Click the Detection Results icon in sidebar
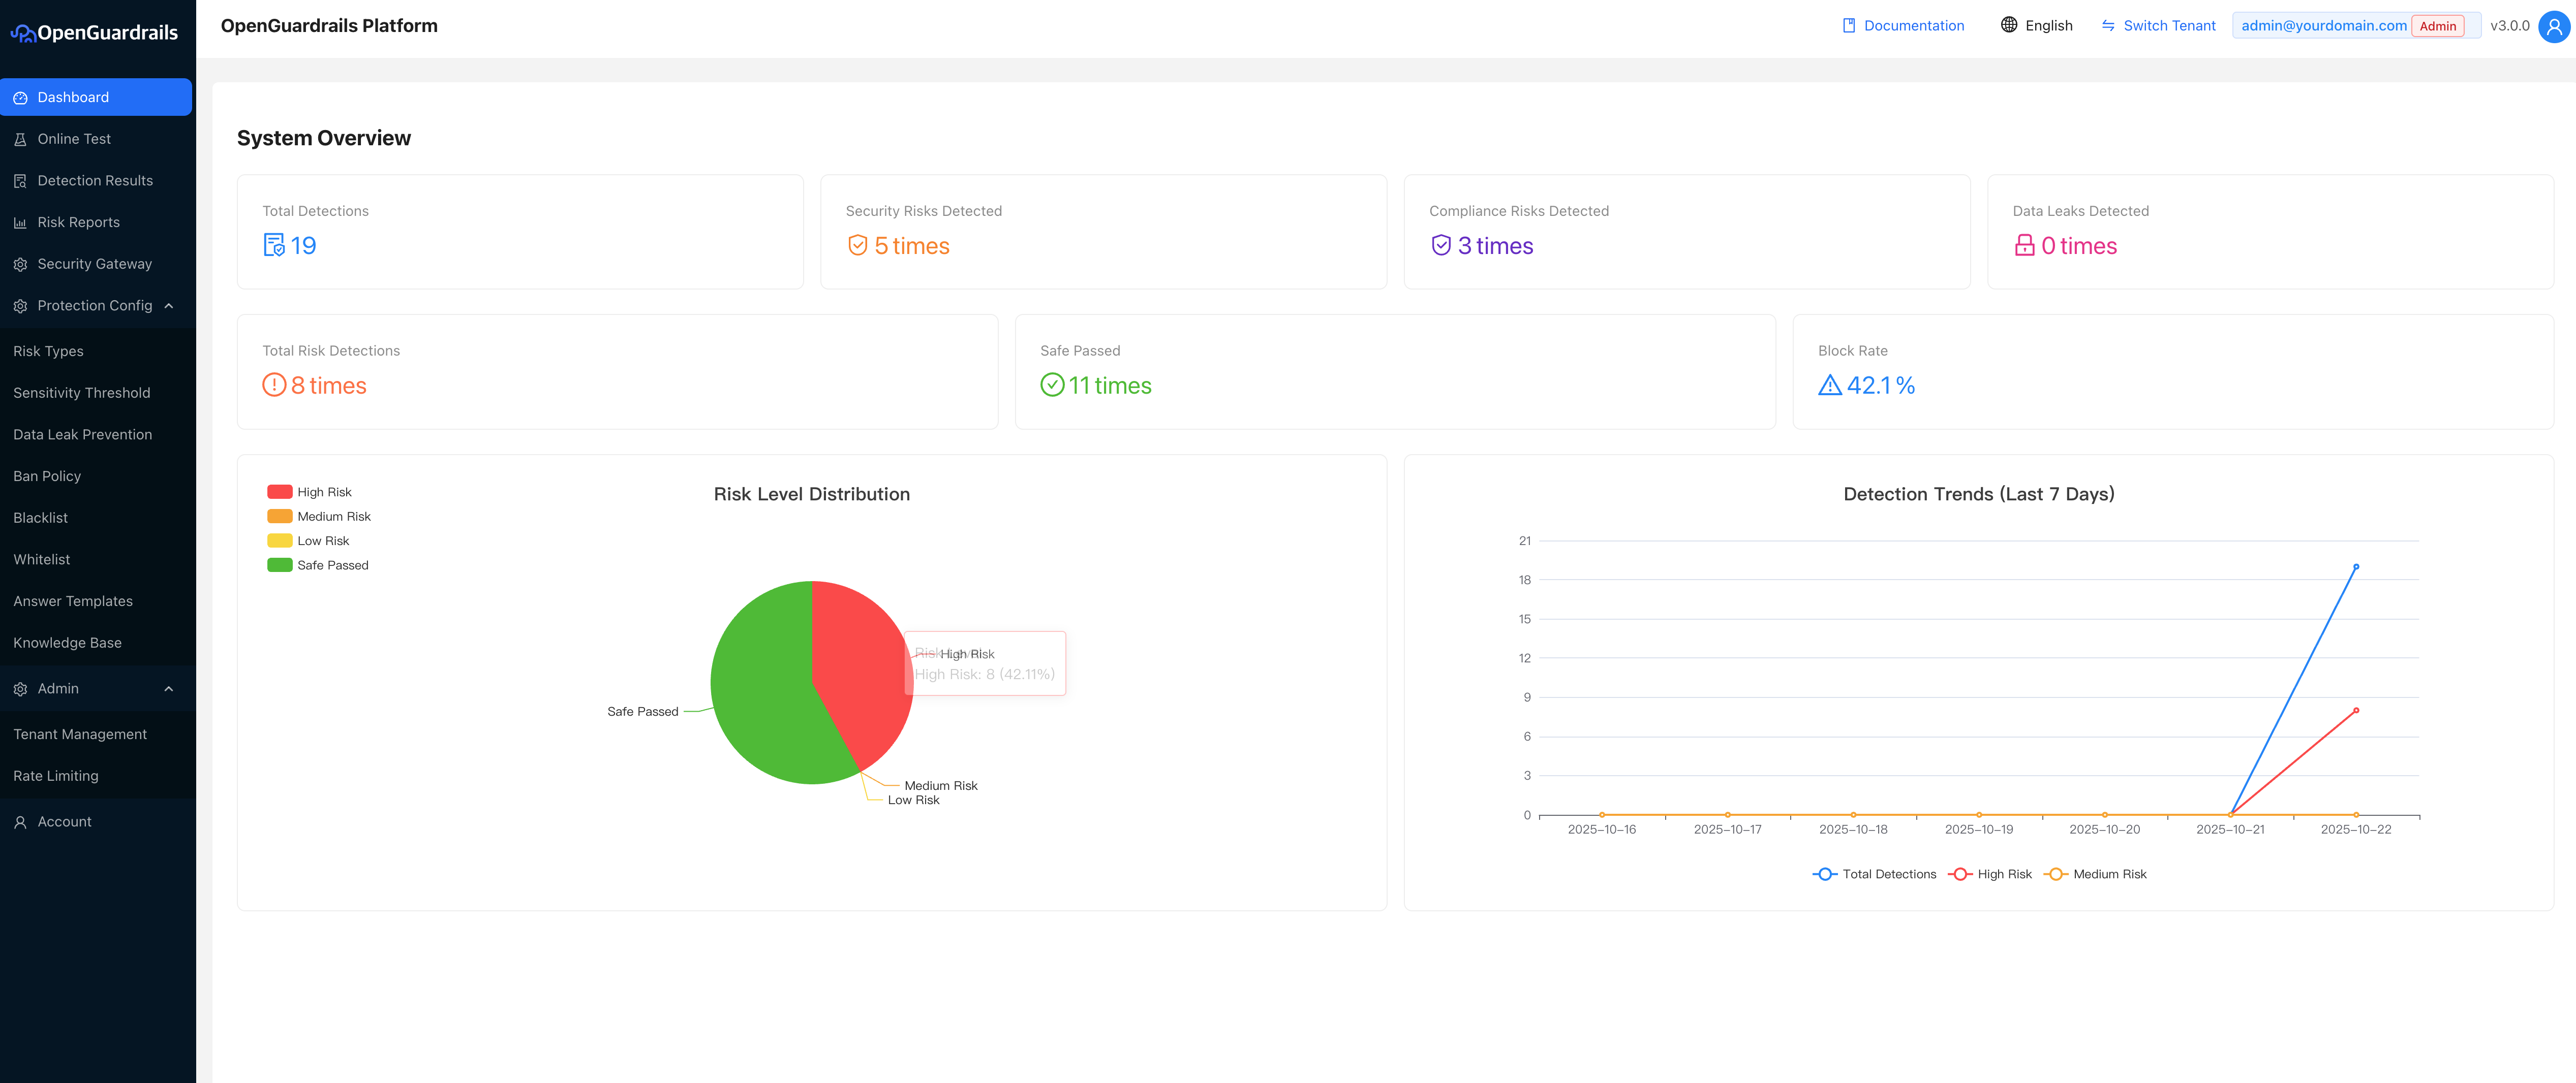Viewport: 2576px width, 1083px height. (20, 180)
